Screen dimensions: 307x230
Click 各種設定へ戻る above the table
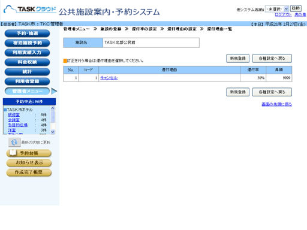pyautogui.click(x=272, y=59)
